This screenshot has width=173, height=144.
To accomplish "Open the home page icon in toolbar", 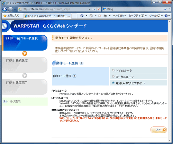I will (x=82, y=16).
